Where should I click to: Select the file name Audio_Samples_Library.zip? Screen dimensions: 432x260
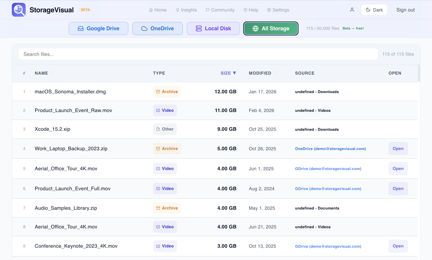pos(66,208)
